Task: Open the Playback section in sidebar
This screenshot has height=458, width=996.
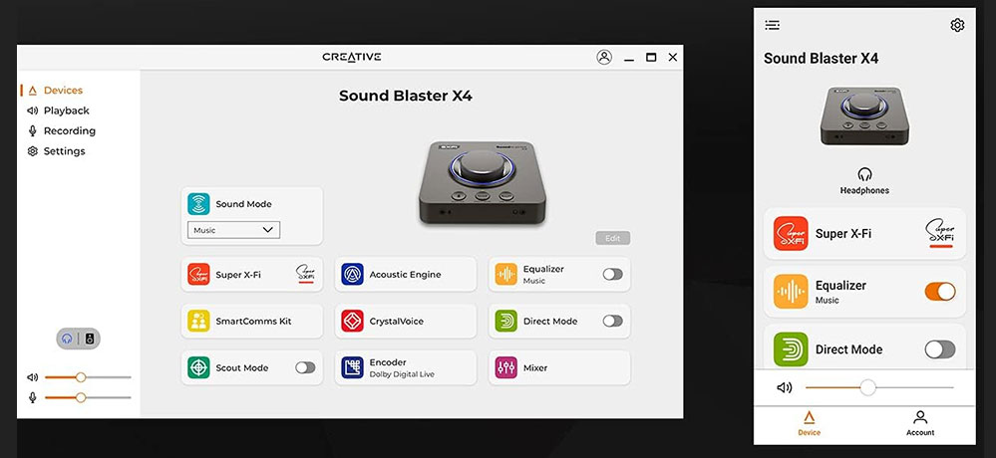Action: coord(66,111)
